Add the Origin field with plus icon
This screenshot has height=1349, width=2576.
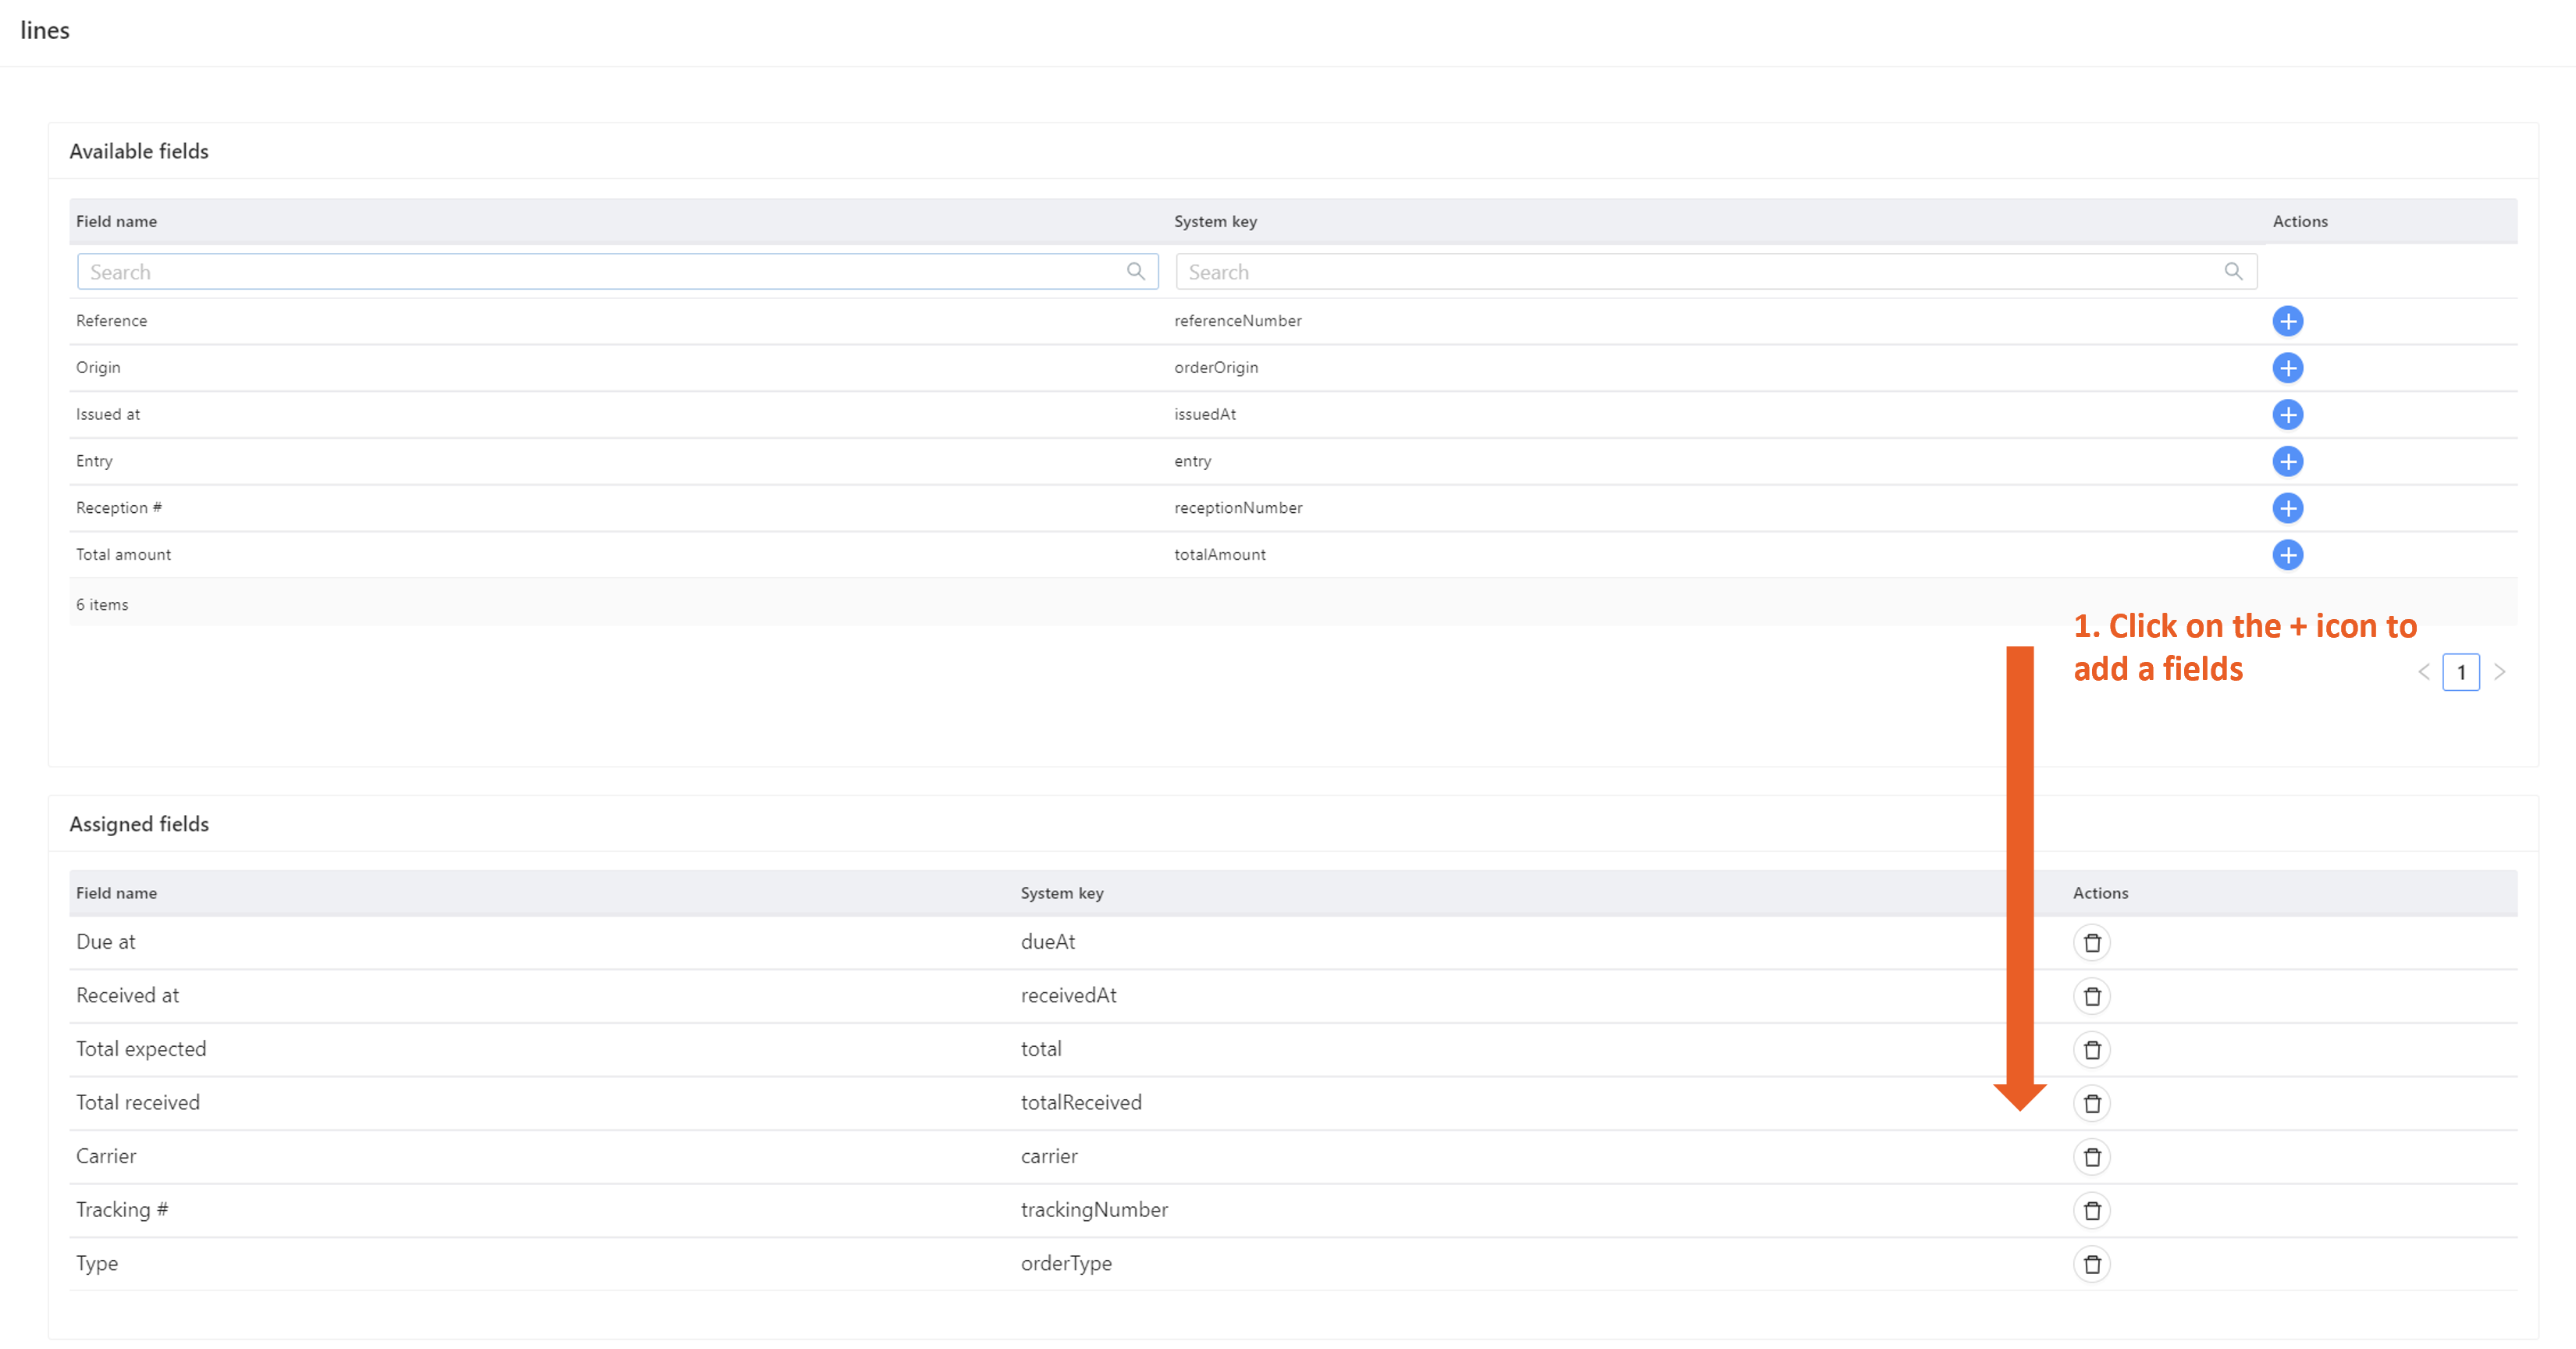pyautogui.click(x=2287, y=368)
